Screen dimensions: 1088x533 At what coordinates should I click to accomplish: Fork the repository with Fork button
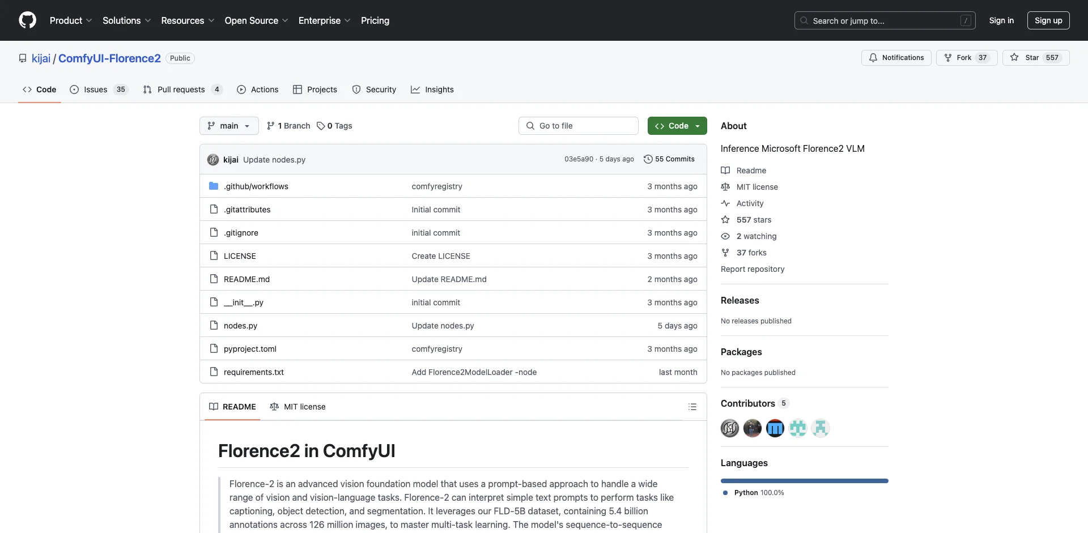click(967, 58)
